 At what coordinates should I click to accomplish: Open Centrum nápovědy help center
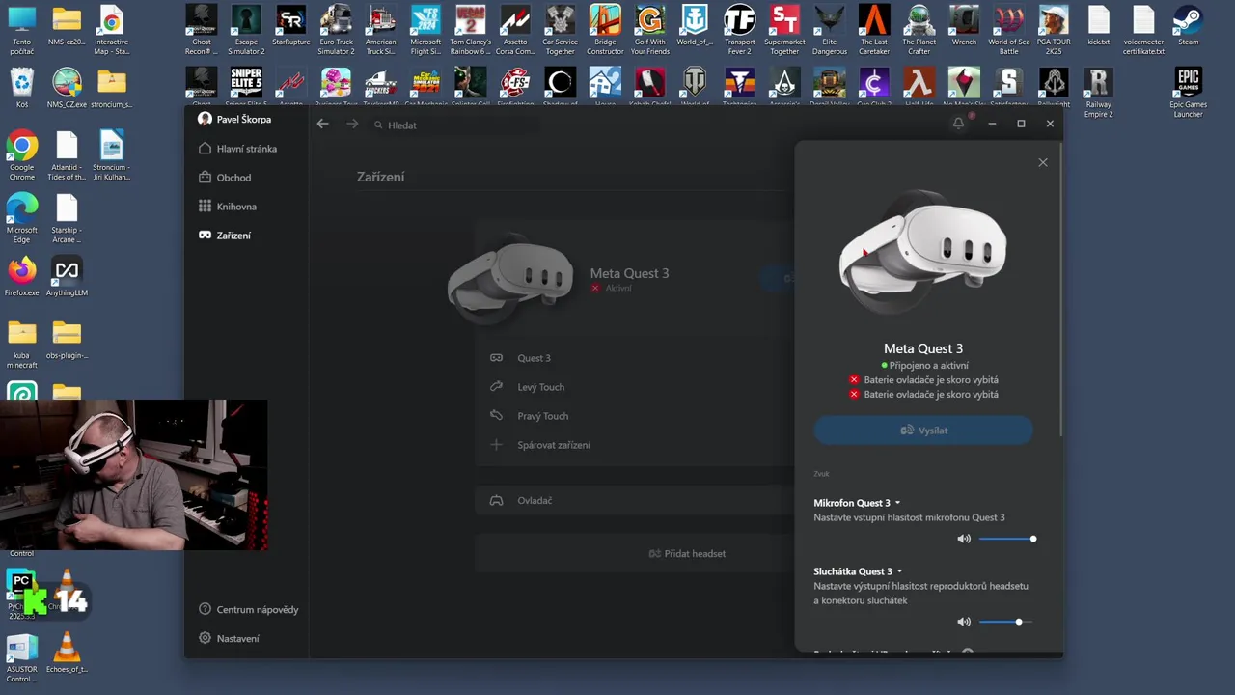[x=249, y=610]
